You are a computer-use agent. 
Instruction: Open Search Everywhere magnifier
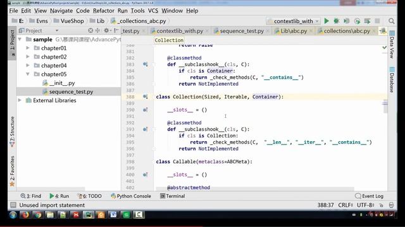(392, 21)
